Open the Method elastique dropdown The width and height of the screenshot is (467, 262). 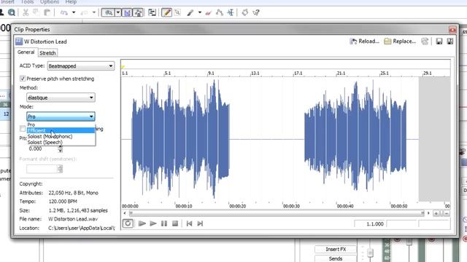(x=61, y=98)
